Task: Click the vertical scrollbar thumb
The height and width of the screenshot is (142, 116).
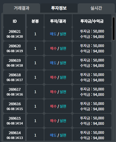Action: [114, 29]
